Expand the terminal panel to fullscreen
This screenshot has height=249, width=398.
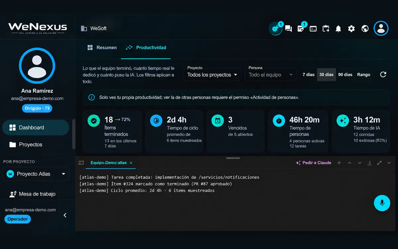379,163
